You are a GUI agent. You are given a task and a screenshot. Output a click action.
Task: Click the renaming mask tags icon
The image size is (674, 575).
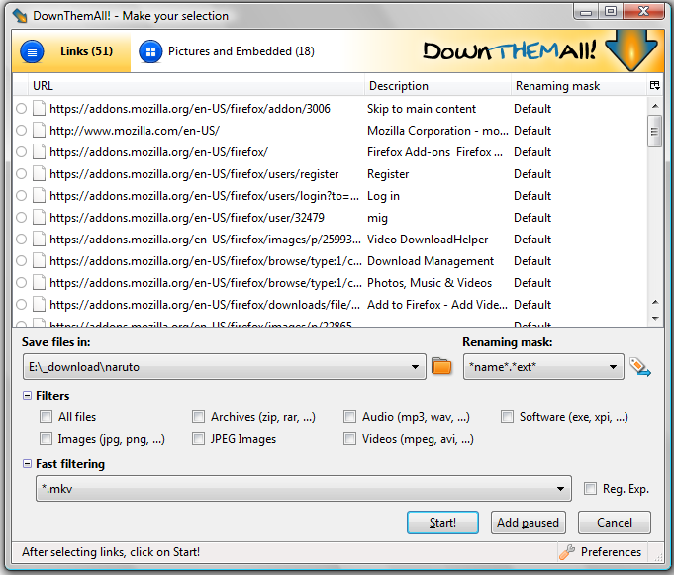(x=640, y=367)
